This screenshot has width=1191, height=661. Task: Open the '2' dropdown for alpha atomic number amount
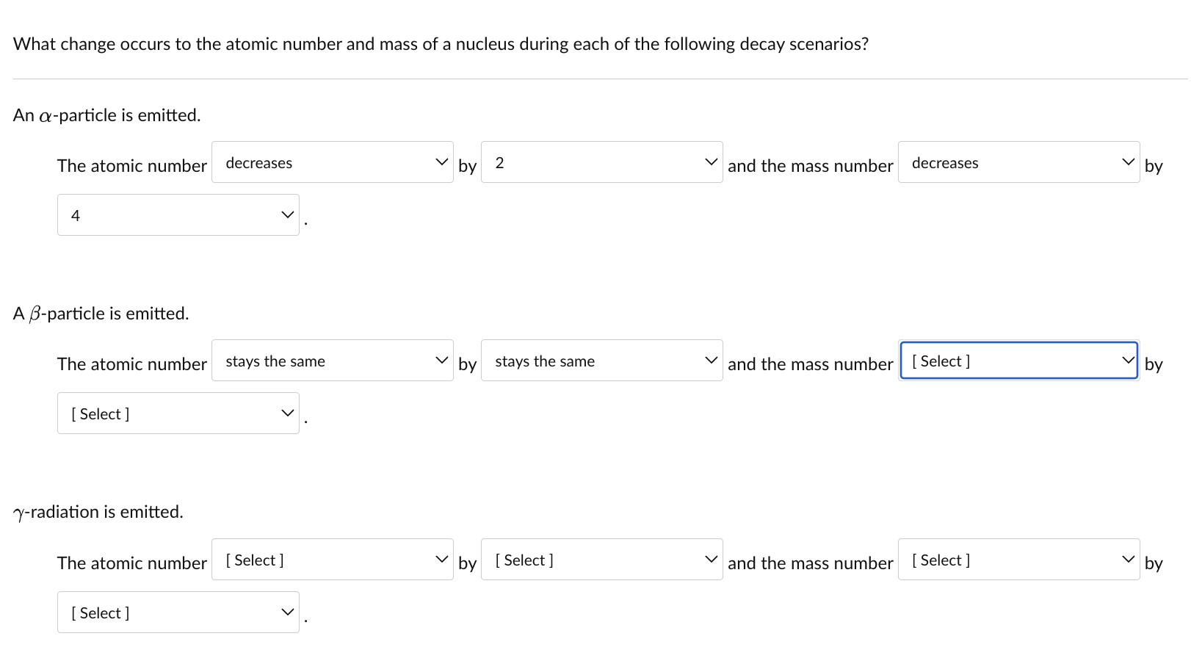tap(601, 162)
